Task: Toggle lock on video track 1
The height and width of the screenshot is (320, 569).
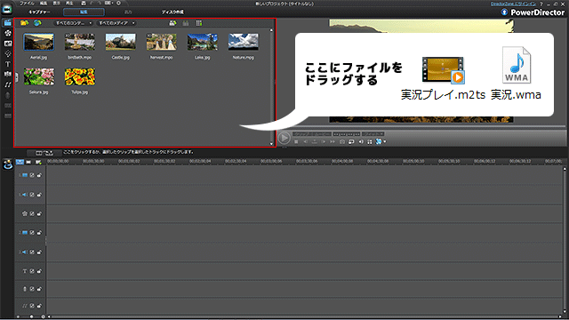Action: (x=39, y=175)
